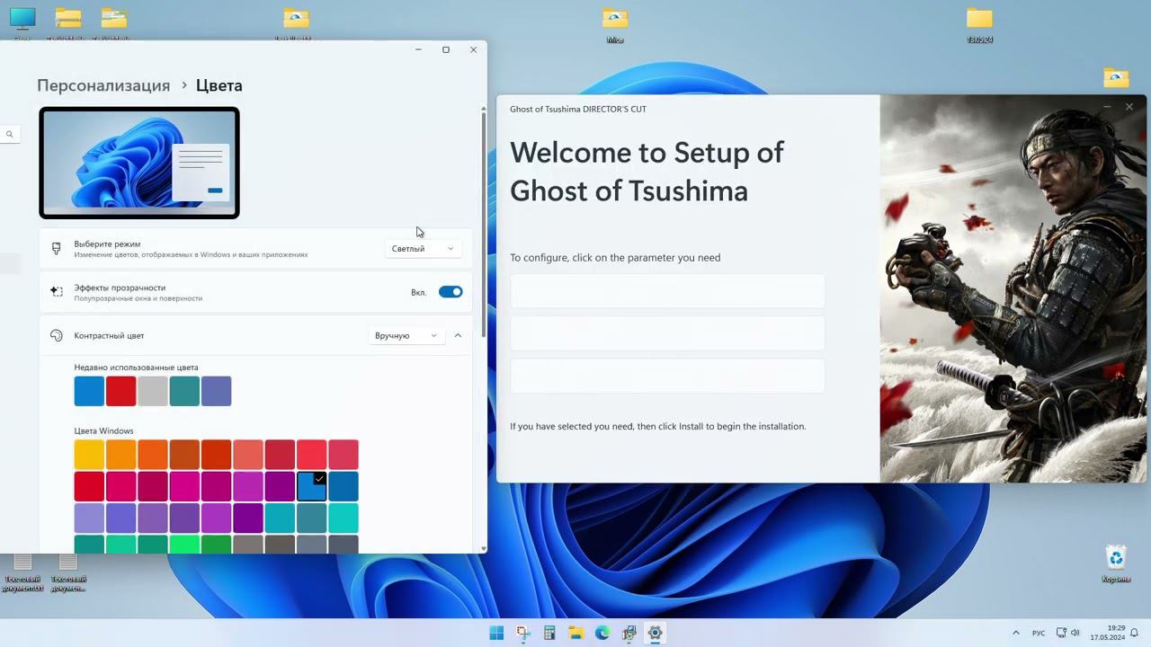Click the scroll-down arrow in Settings window
Screen dimensions: 1151x647
484,548
